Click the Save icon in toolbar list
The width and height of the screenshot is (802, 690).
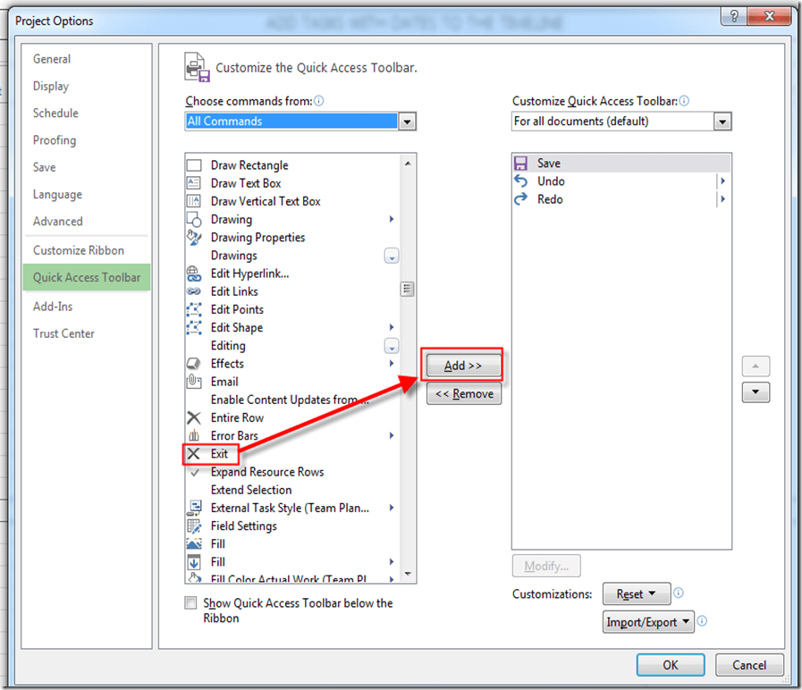[521, 164]
